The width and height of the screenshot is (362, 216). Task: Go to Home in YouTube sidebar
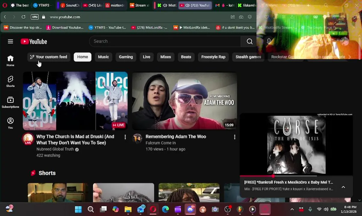coord(10,60)
